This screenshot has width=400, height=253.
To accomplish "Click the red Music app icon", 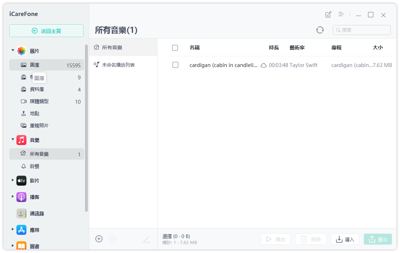I will 21,140.
